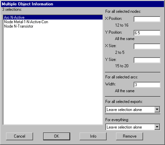The width and height of the screenshot is (165, 145).
Task: Click the Info button
Action: point(93,136)
